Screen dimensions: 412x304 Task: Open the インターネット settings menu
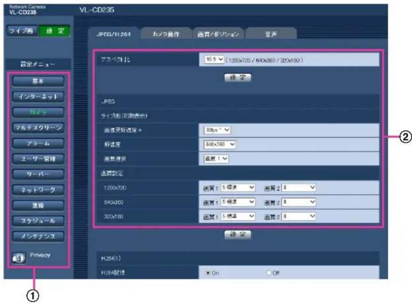(x=38, y=96)
